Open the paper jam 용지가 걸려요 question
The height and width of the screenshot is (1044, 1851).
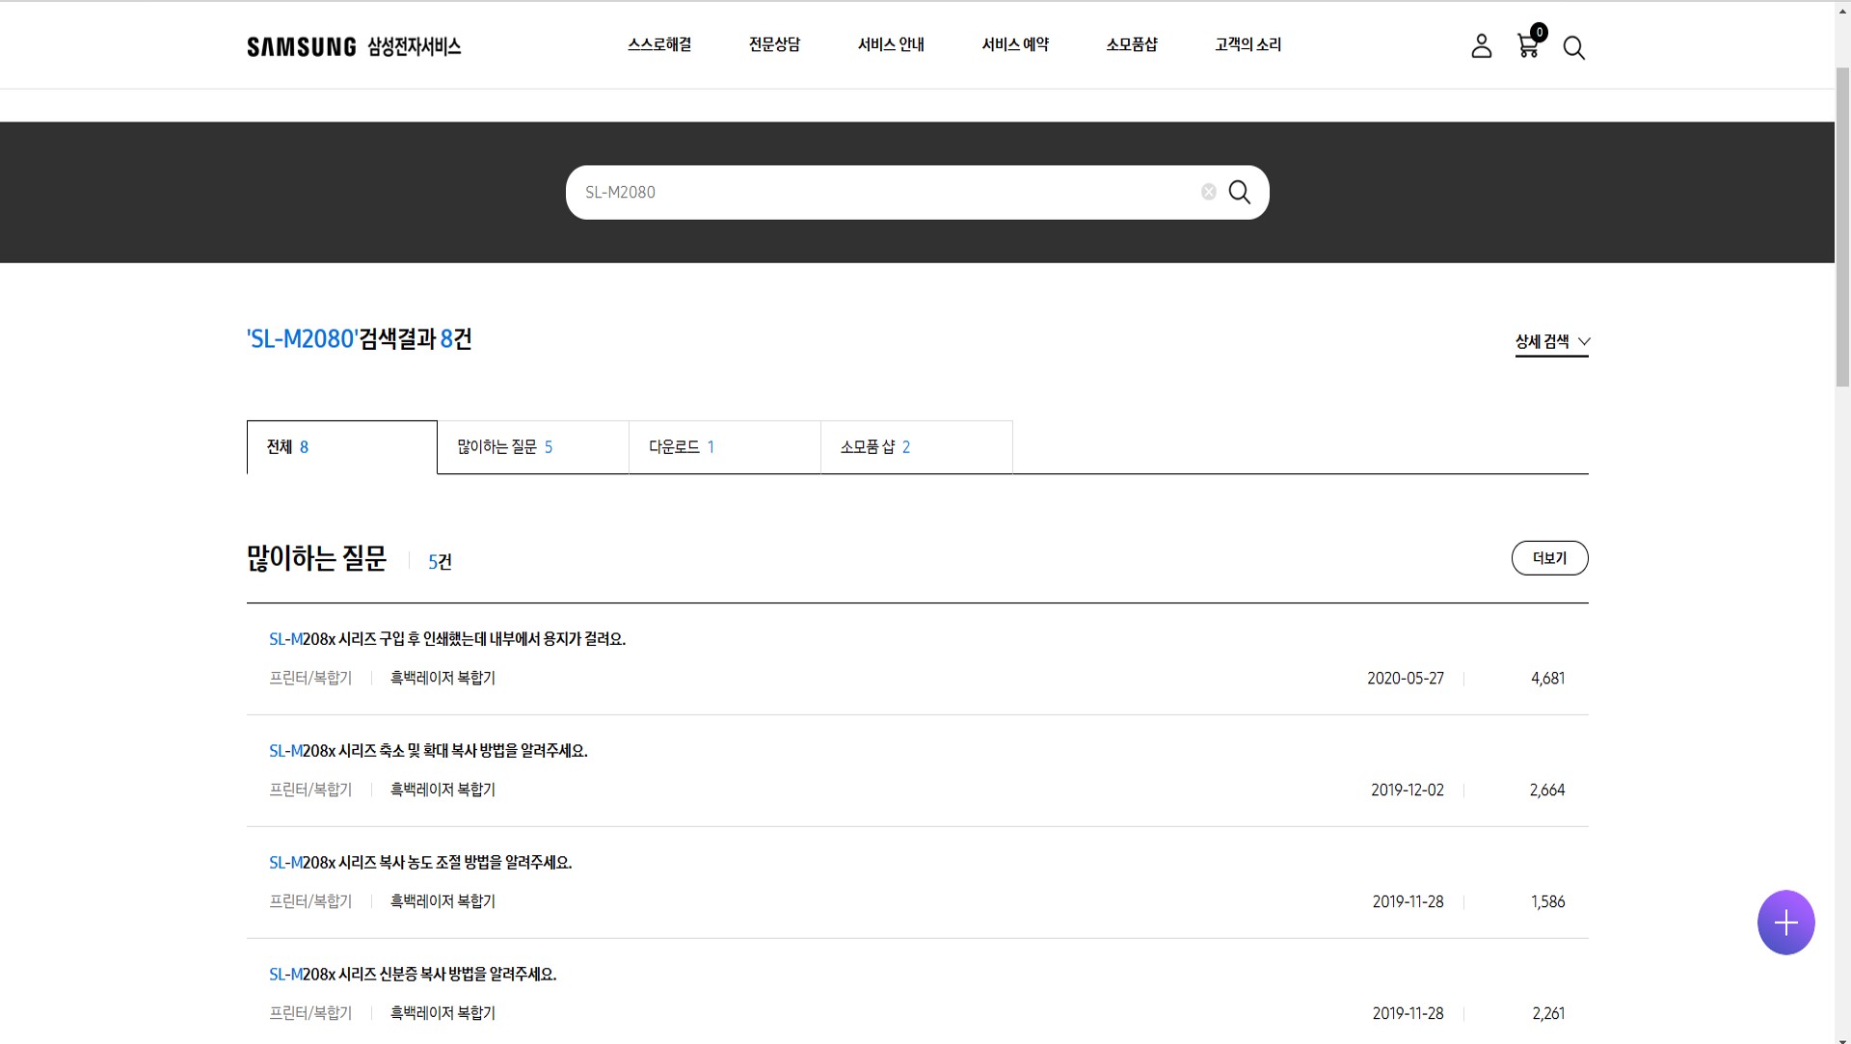coord(447,639)
